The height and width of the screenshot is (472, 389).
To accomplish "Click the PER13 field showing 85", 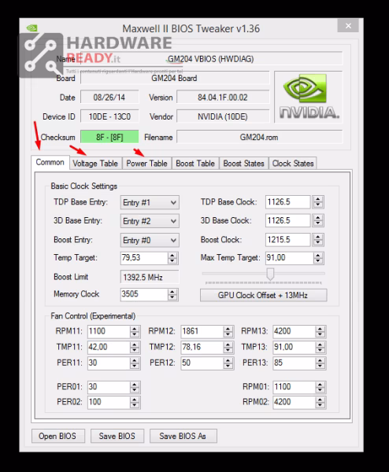I will tap(294, 363).
